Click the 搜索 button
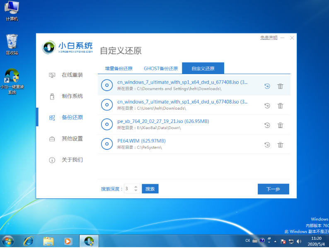The image size is (329, 248). point(150,189)
